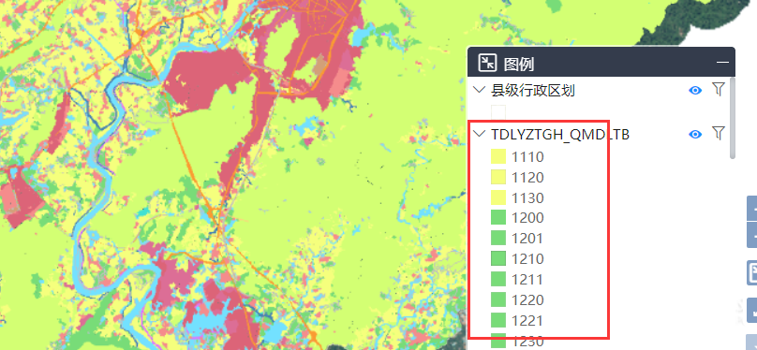Screen dimensions: 757x350
Task: Click the green swatch for code 1210
Action: click(498, 259)
